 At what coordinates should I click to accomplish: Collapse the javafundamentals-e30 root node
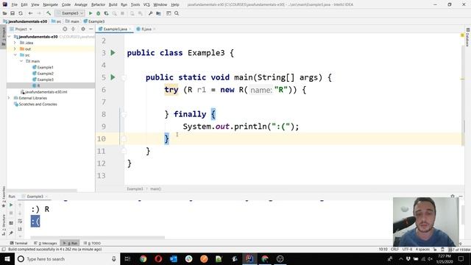(10, 37)
